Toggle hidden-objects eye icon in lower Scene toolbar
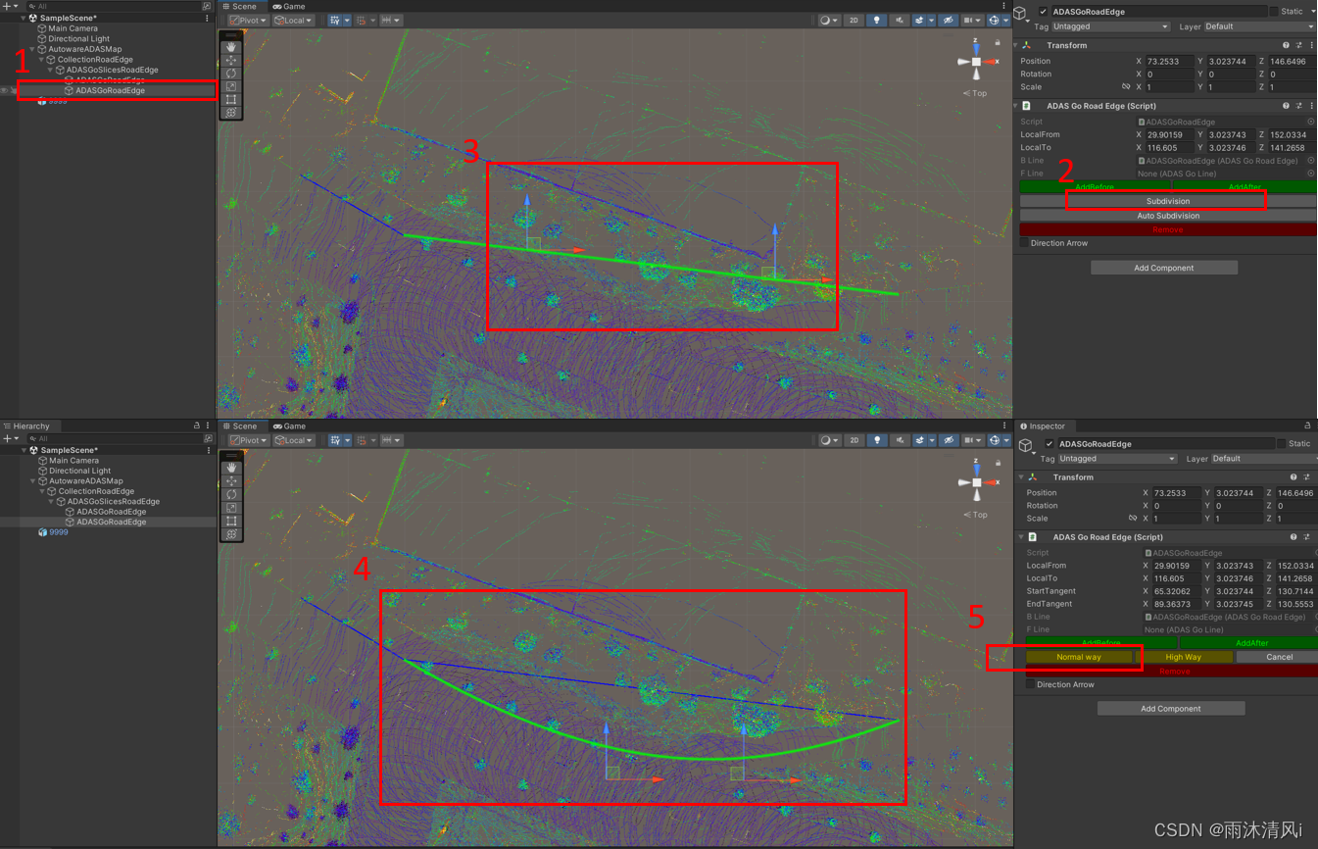The height and width of the screenshot is (849, 1318). click(x=948, y=440)
